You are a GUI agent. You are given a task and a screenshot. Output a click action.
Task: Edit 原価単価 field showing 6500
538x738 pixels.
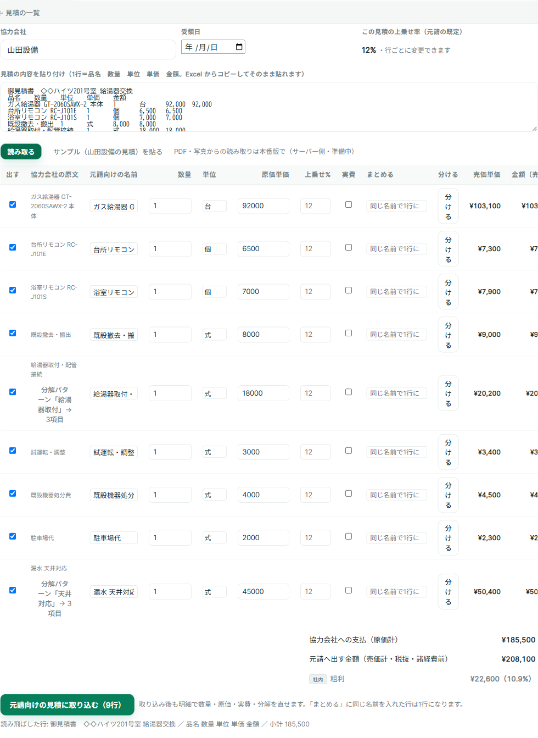264,249
